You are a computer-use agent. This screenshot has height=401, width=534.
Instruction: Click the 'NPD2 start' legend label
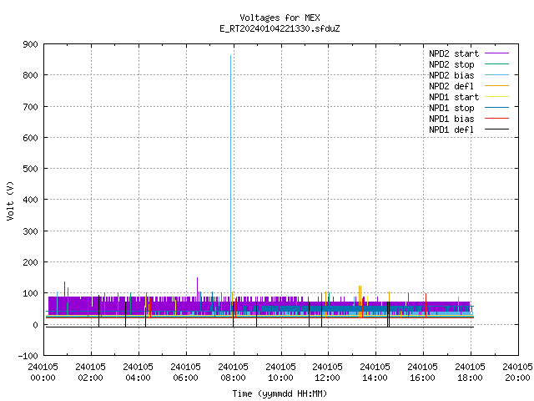[454, 53]
